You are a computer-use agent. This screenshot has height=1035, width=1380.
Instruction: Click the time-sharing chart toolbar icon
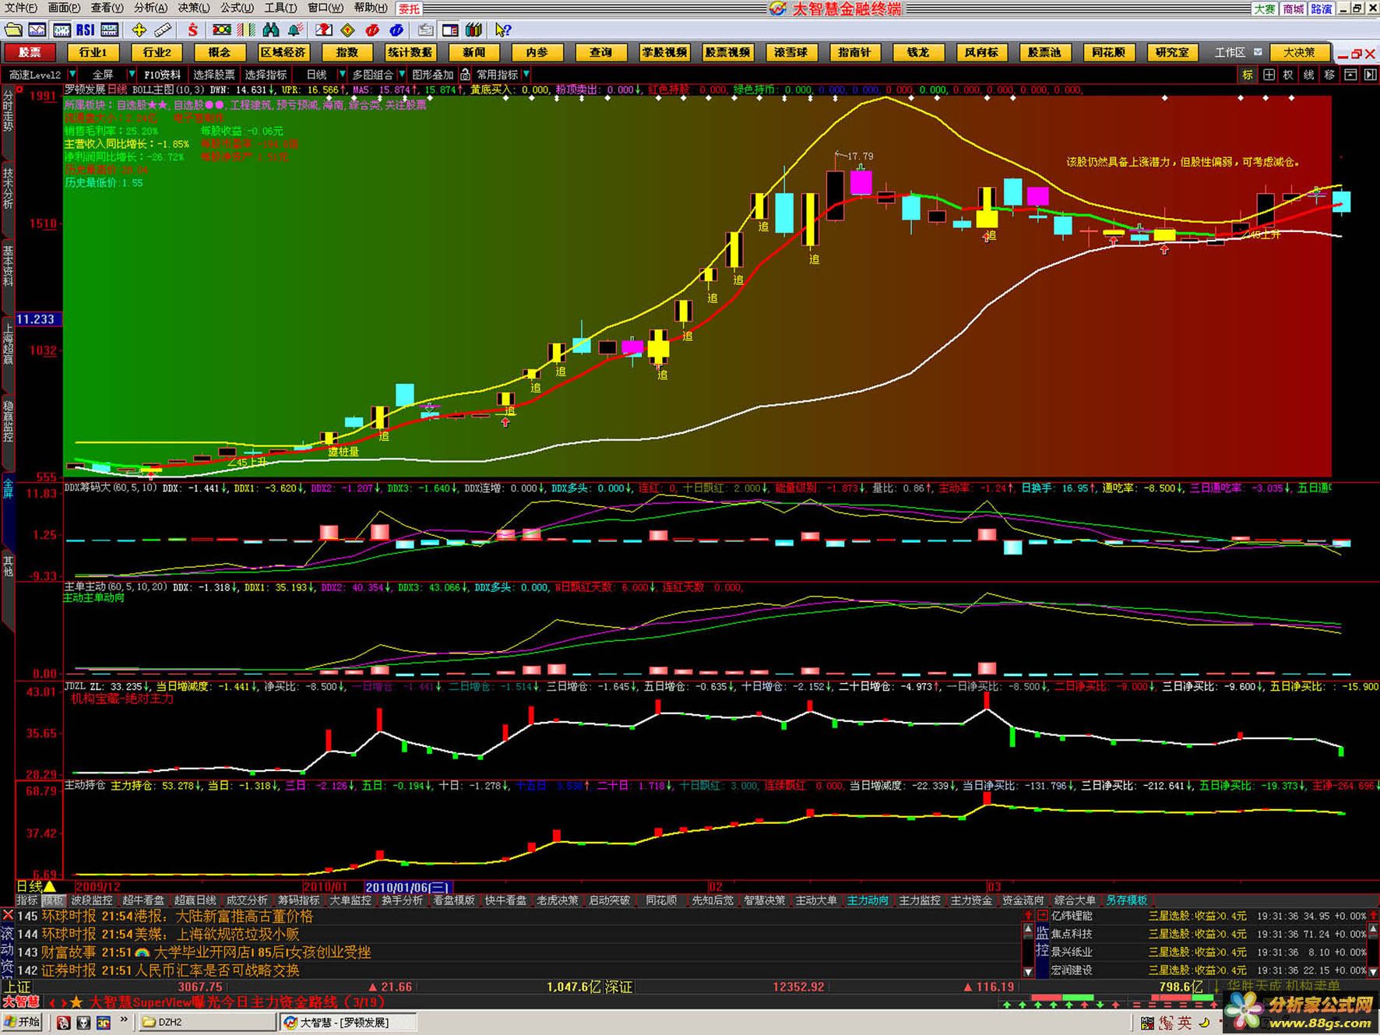[x=37, y=30]
